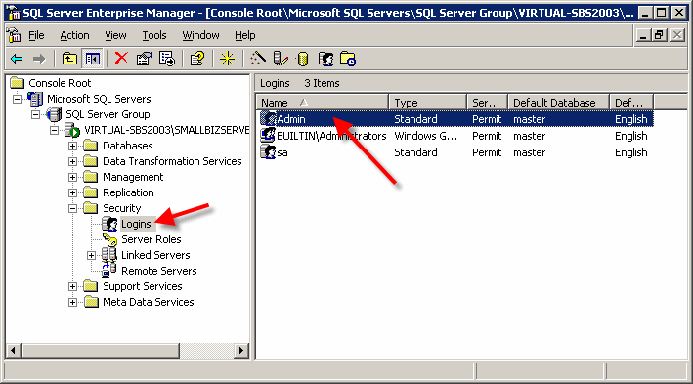Click the Register Server toolbar icon

click(x=281, y=59)
